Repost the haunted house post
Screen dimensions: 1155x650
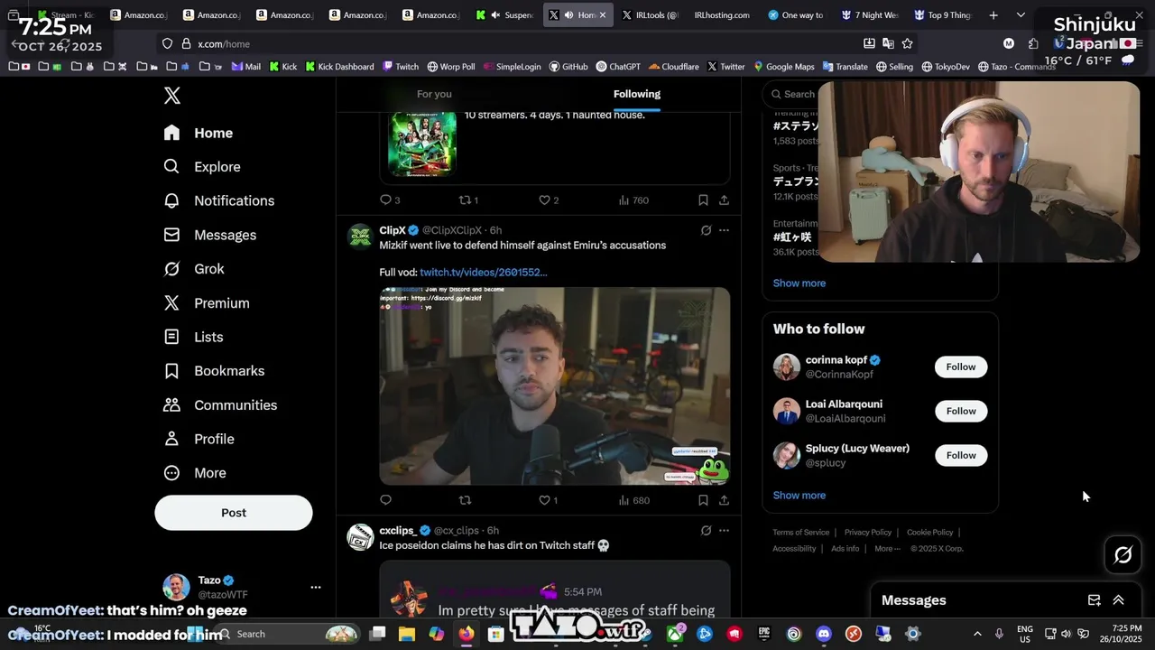(468, 200)
